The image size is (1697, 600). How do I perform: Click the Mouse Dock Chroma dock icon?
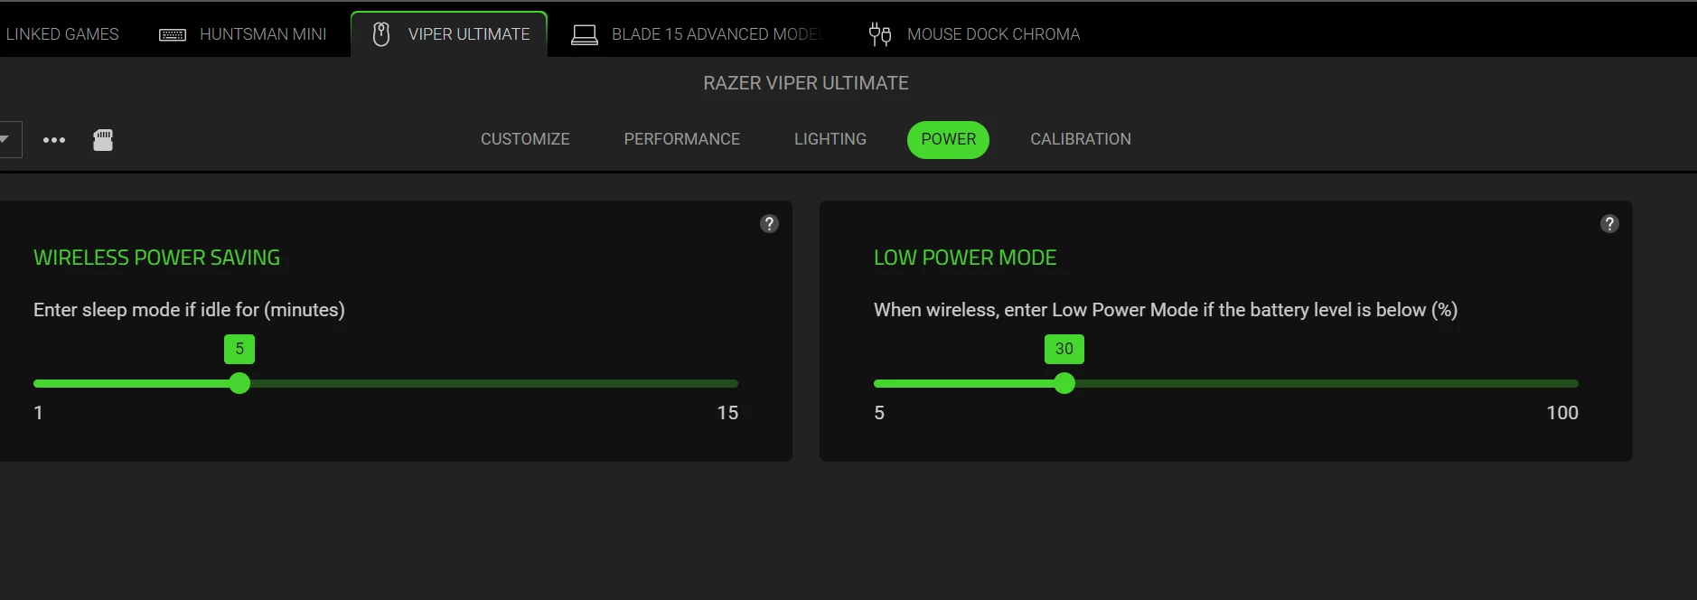(880, 34)
